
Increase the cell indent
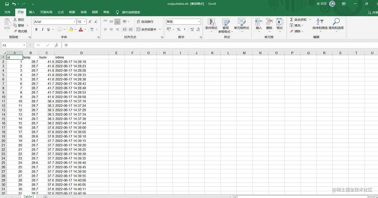point(130,29)
